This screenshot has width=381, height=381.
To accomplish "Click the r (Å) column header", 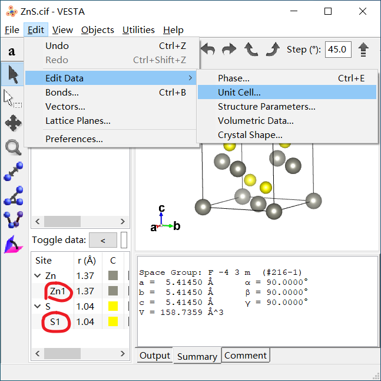I will pyautogui.click(x=88, y=260).
